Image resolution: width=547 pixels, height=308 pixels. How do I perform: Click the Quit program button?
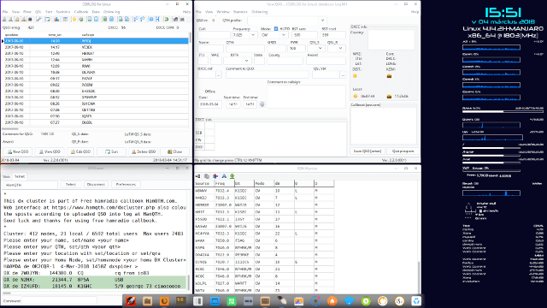coord(403,151)
